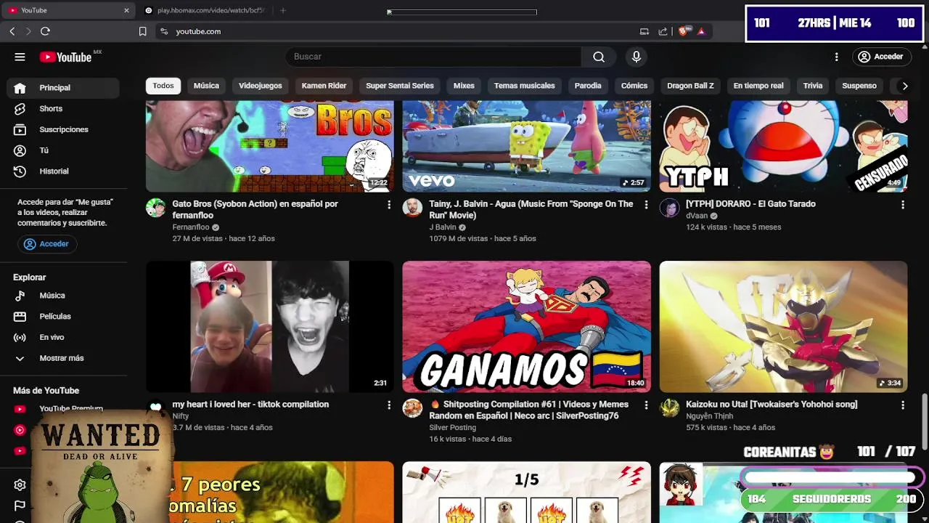Screen dimensions: 929x523
Task: Open options for YTPH DORARO video
Action: [903, 205]
